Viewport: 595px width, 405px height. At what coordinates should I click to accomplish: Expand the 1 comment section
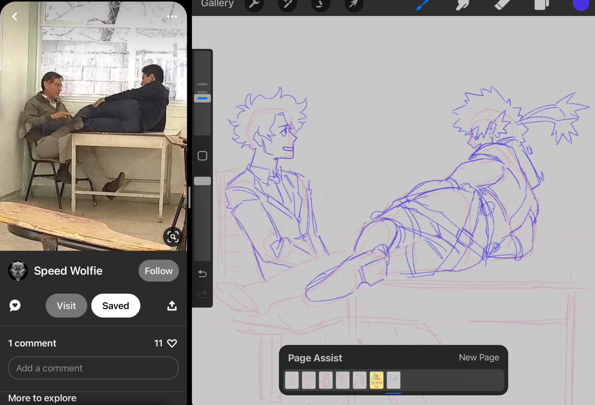pos(32,343)
